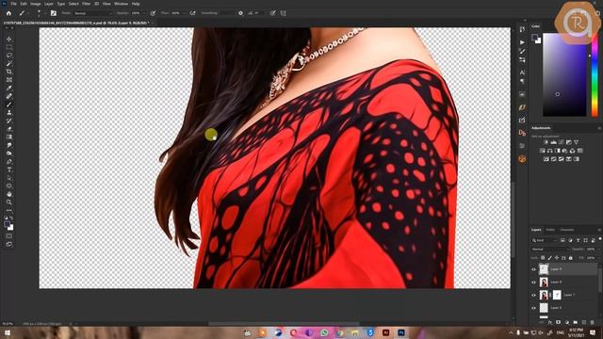Screen dimensions: 603x339
Task: Click the Home icon in options bar
Action: coord(8,13)
